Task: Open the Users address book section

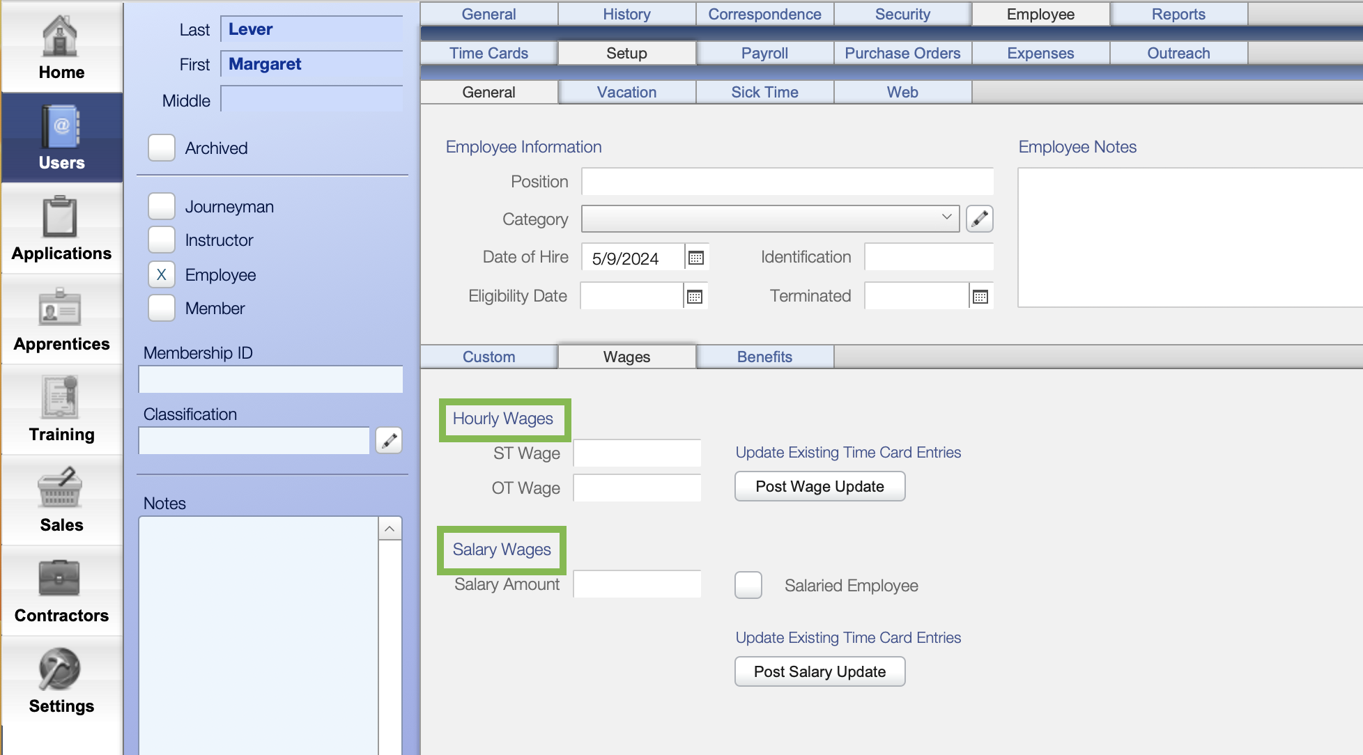Action: tap(61, 138)
